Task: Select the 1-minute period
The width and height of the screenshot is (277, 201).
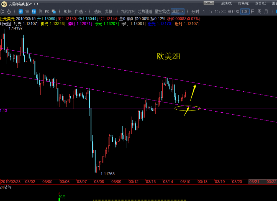Action: pyautogui.click(x=204, y=12)
